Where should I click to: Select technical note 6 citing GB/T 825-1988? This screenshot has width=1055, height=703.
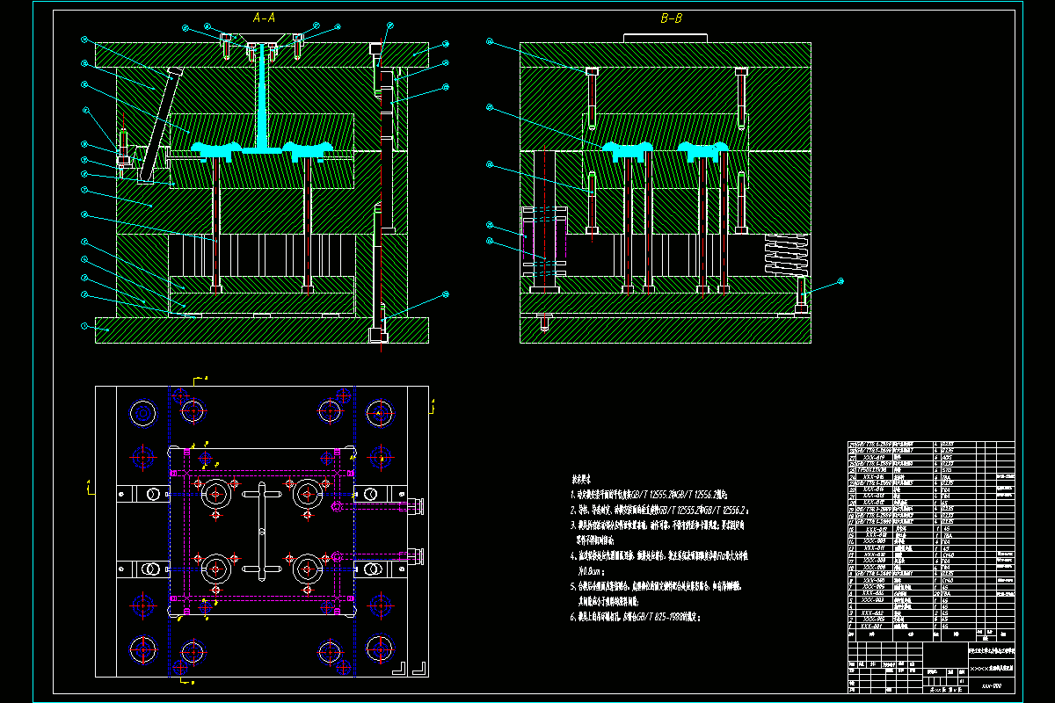point(637,618)
